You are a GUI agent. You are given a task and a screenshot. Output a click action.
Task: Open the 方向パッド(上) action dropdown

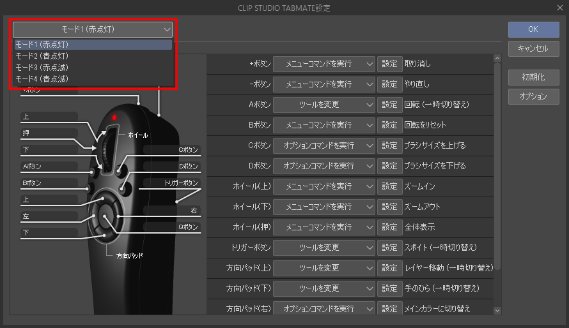pyautogui.click(x=324, y=268)
